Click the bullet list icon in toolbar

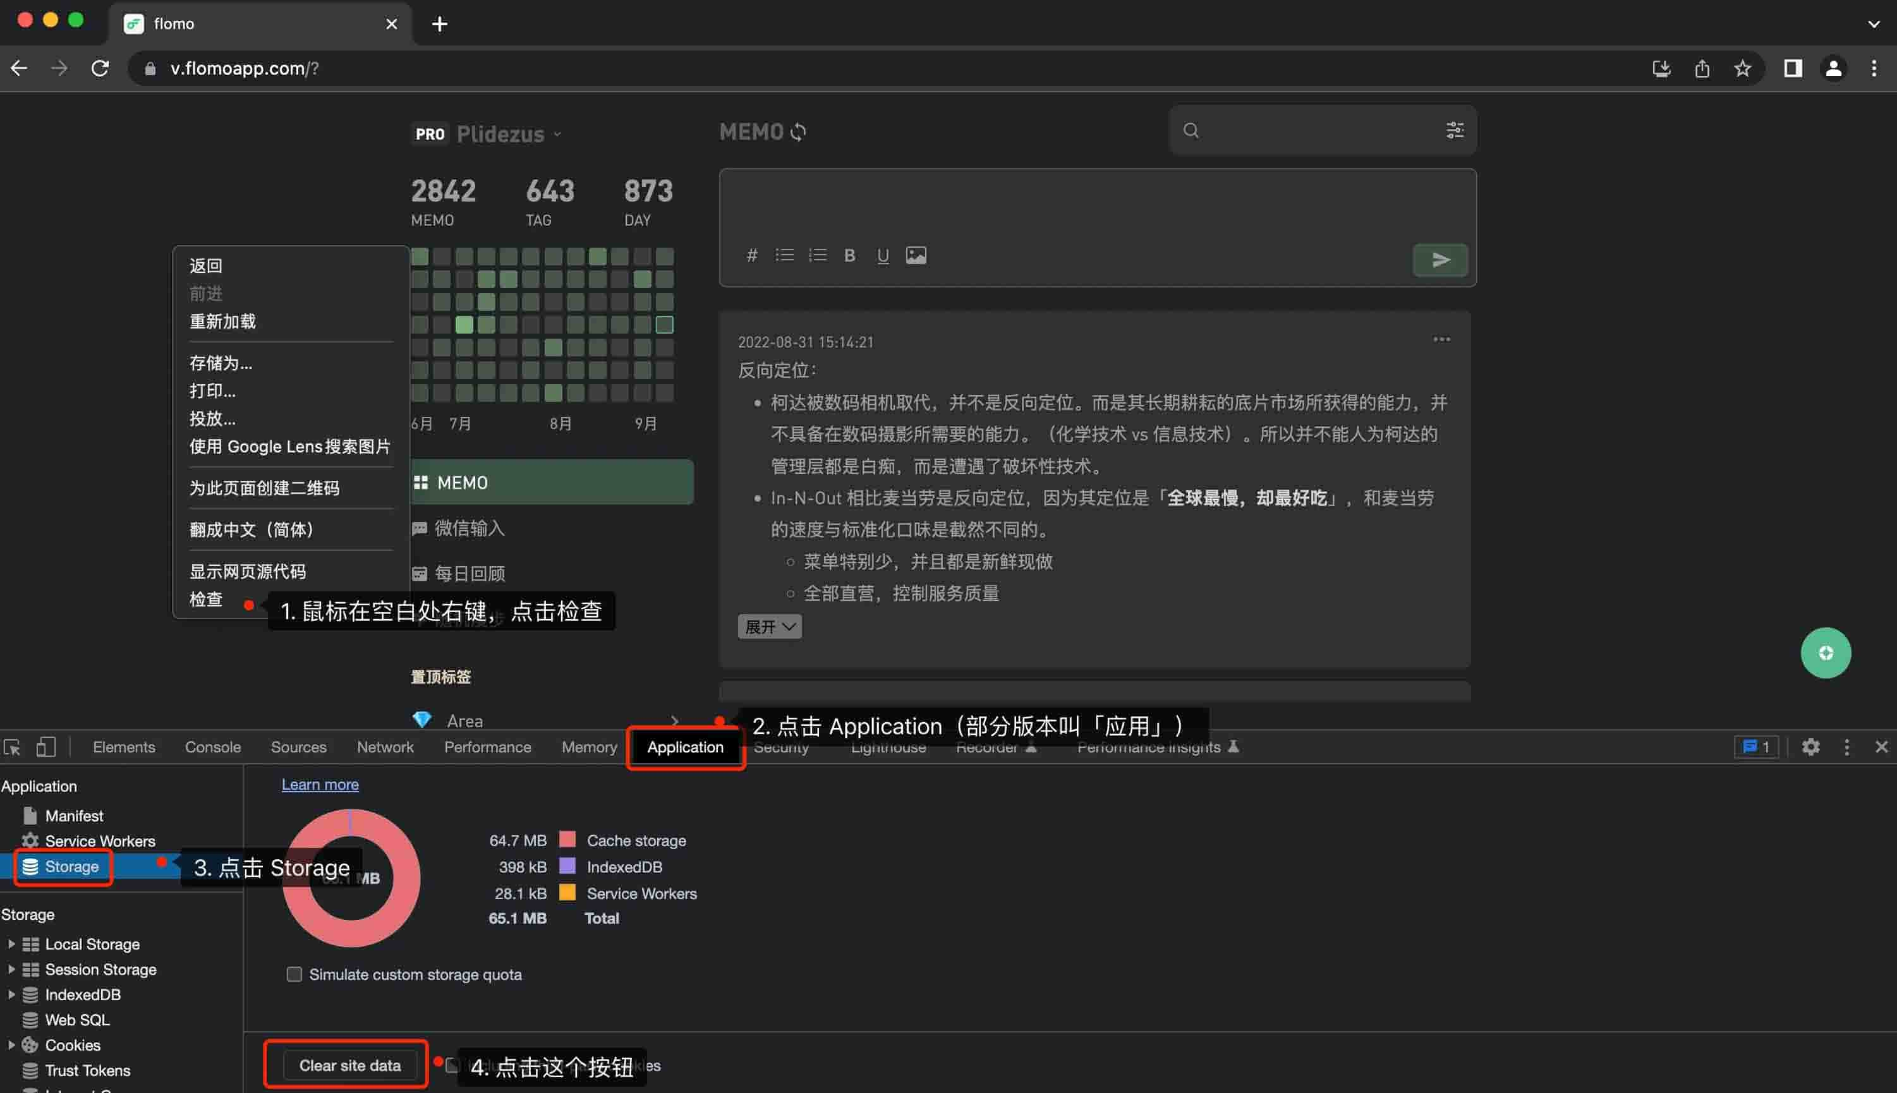pos(783,255)
